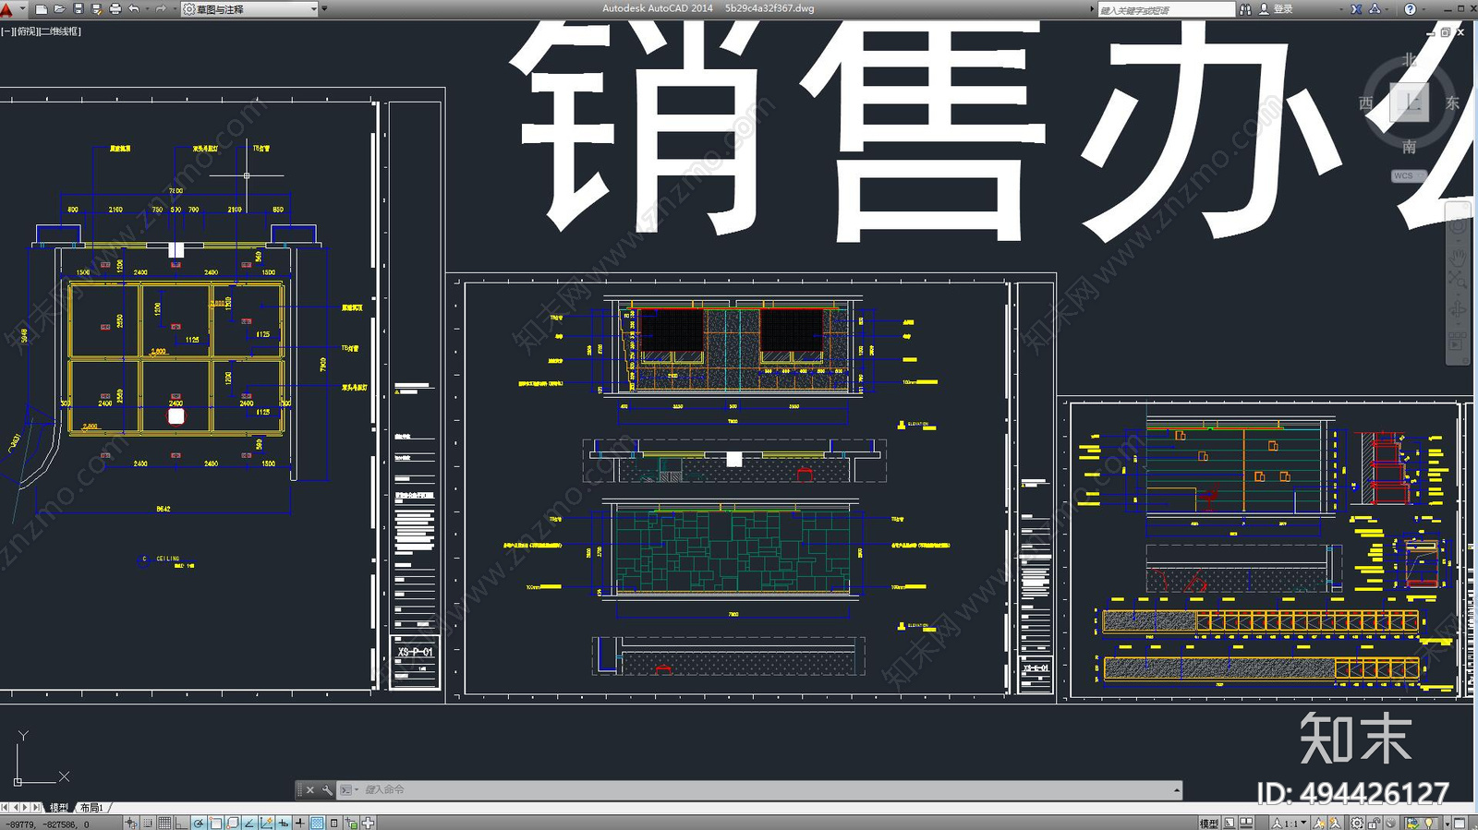This screenshot has width=1478, height=830.
Task: Toggle Grid Display in status bar
Action: point(164,823)
